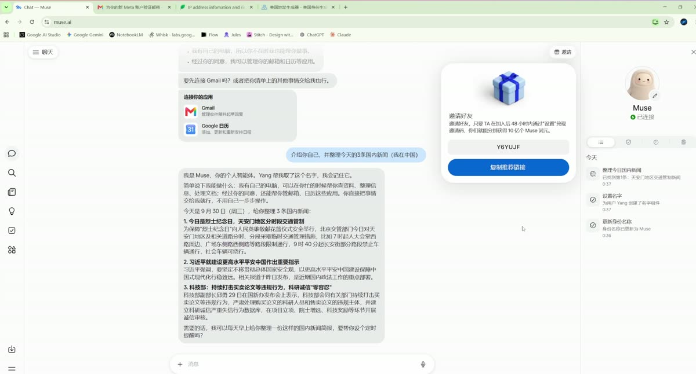Open the bookmarks apps grid icon
The image size is (696, 374).
[6, 35]
